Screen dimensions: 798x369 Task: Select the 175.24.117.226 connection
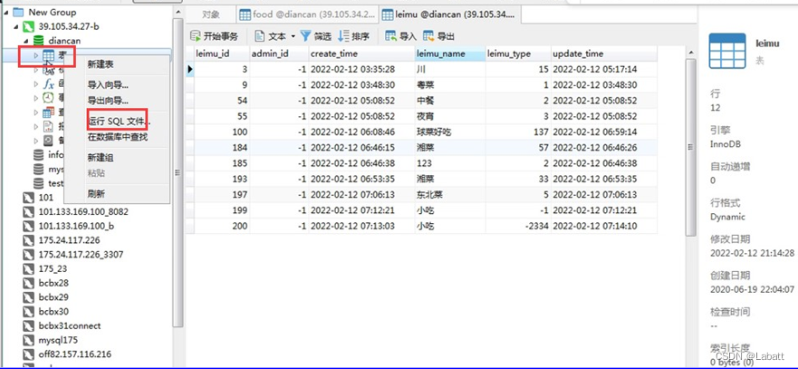[69, 240]
